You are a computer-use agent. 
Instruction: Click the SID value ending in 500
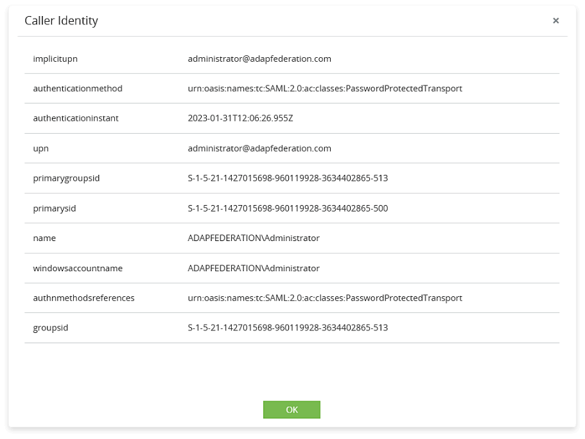288,208
